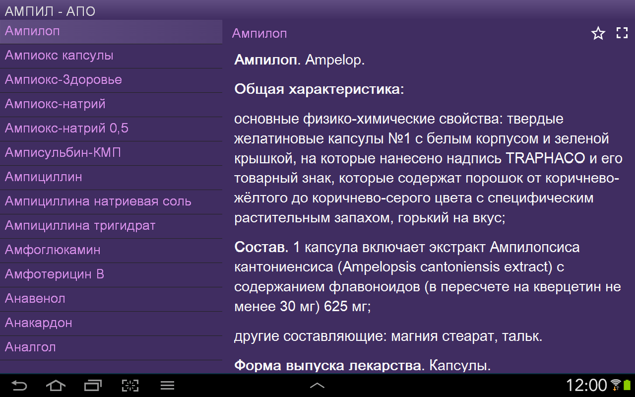Expand the up-chevron in the bottom bar
635x397 pixels.
point(317,385)
